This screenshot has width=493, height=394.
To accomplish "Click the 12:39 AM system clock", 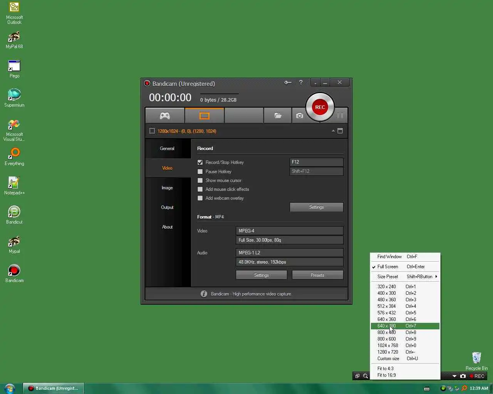I will (479, 388).
